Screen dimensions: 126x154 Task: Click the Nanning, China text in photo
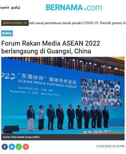(50, 94)
